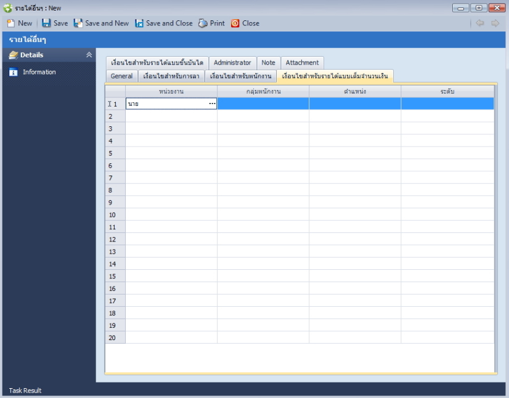
Task: Minimize the window
Action: [x=461, y=8]
